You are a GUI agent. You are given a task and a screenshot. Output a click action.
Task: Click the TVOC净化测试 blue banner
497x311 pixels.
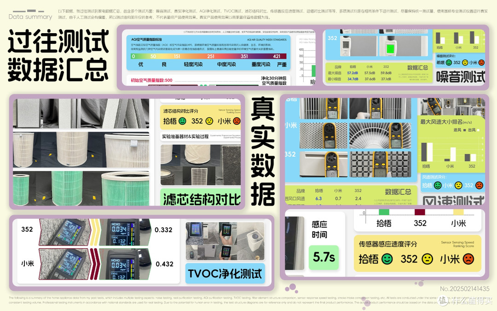(225, 273)
